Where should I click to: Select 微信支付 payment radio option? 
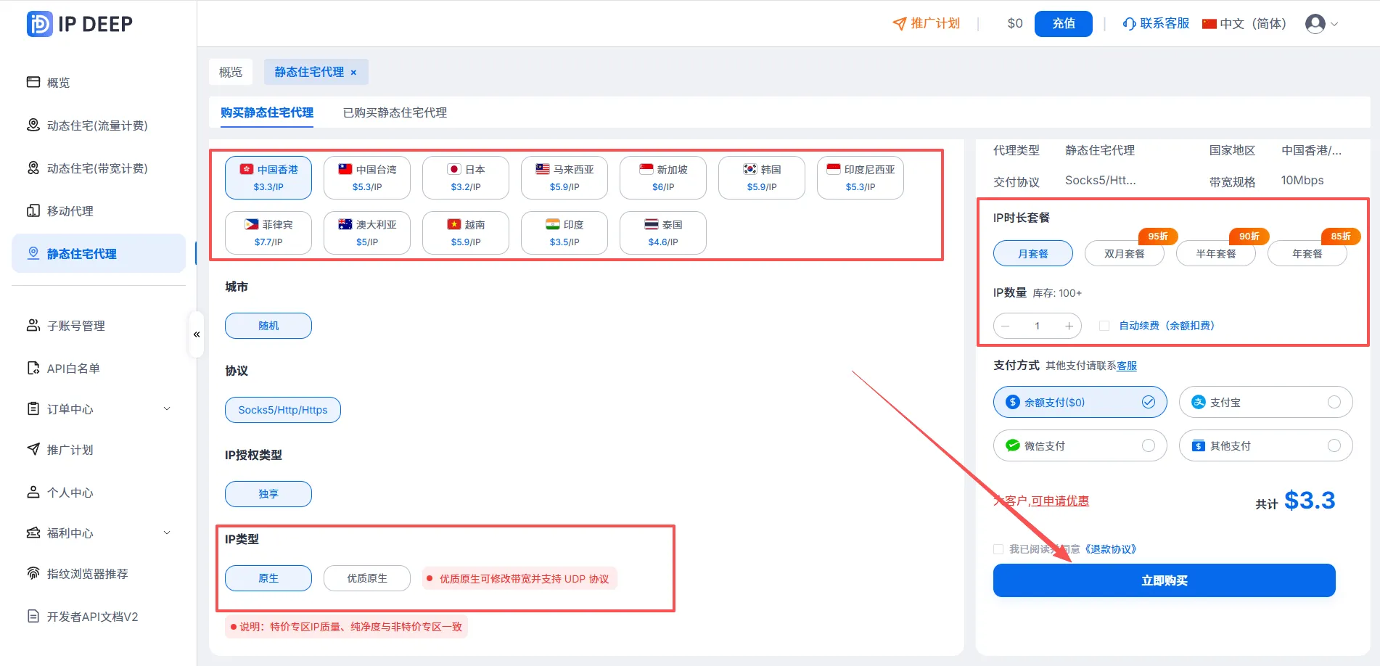(1149, 445)
